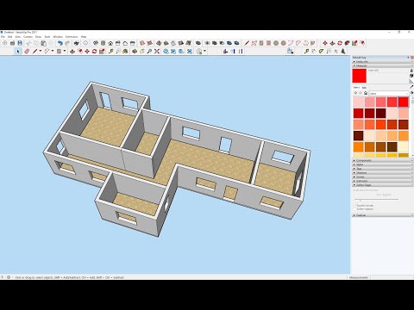
Task: Select the arrow Select tool
Action: 18,52
